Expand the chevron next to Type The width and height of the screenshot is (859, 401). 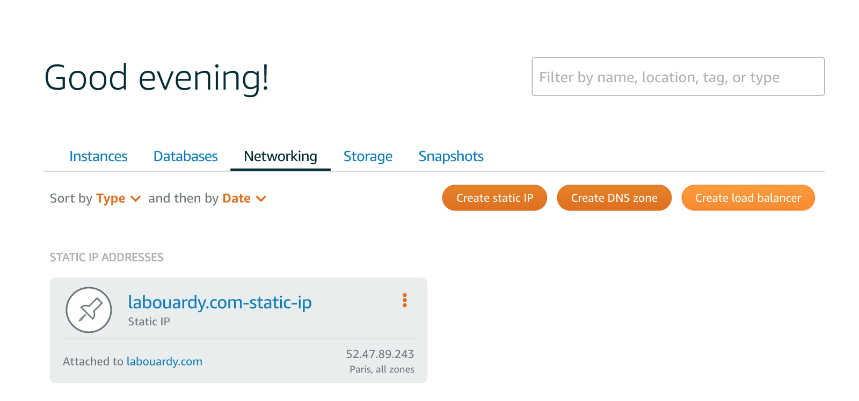[x=136, y=199]
